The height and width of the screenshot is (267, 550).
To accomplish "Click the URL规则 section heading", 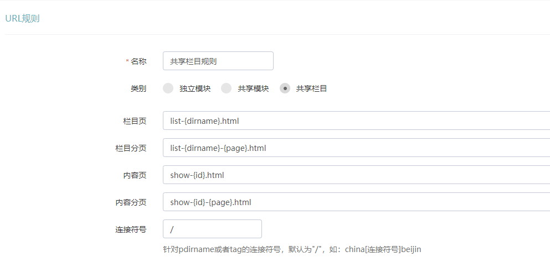I will (x=22, y=19).
